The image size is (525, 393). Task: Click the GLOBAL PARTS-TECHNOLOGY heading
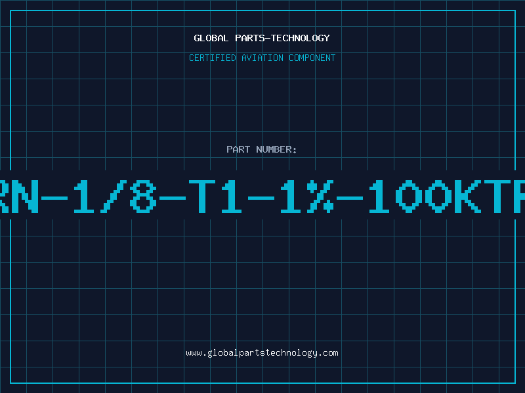262,38
